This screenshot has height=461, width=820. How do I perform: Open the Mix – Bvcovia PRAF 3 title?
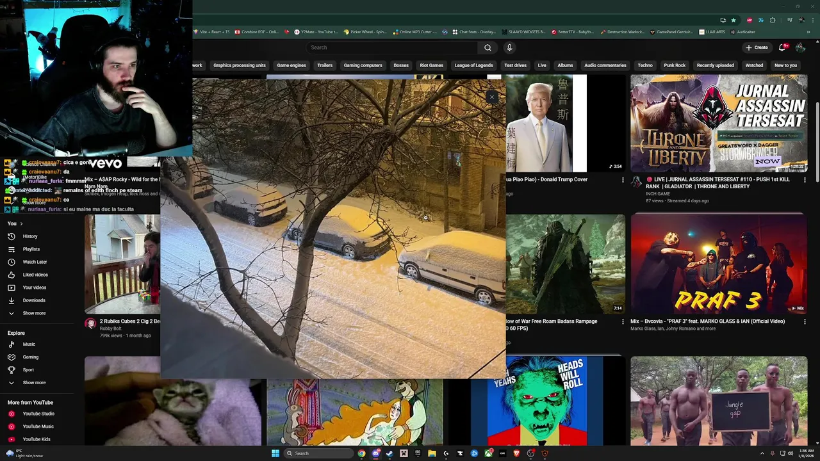[x=707, y=321]
